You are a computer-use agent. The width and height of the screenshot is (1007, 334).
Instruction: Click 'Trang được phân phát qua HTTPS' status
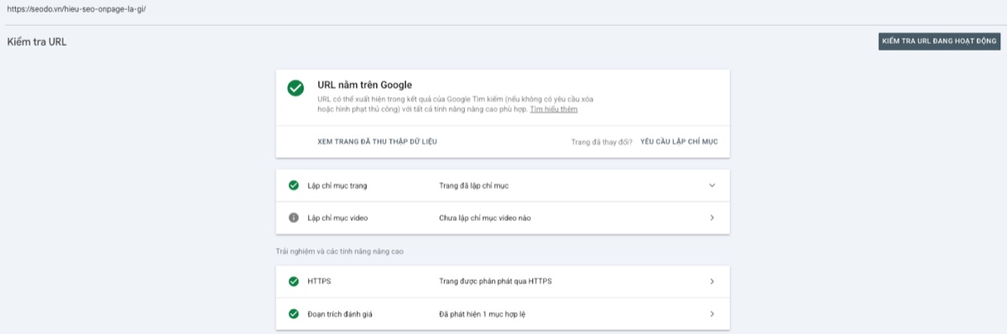coord(496,281)
